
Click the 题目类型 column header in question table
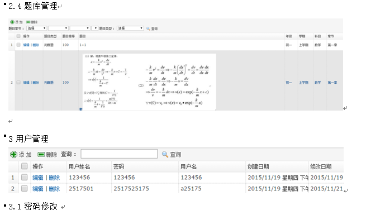coord(50,36)
